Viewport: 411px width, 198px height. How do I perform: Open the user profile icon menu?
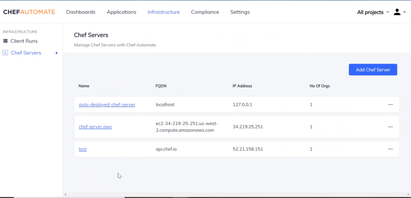pyautogui.click(x=397, y=12)
